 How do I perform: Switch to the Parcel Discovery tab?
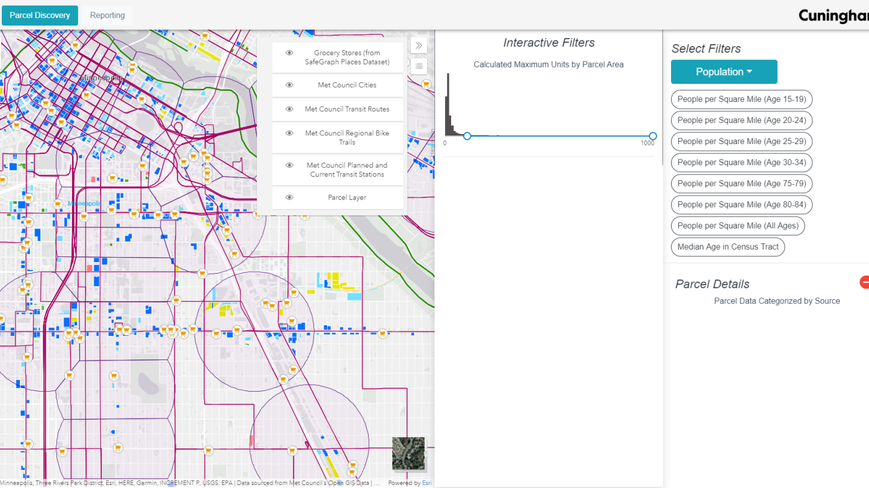(x=40, y=16)
